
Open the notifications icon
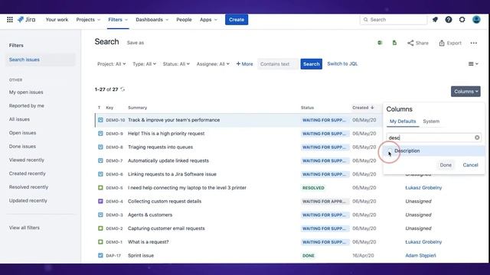click(435, 20)
